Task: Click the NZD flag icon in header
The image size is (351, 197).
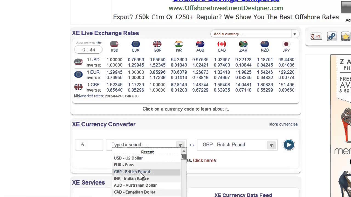Action: (x=265, y=44)
